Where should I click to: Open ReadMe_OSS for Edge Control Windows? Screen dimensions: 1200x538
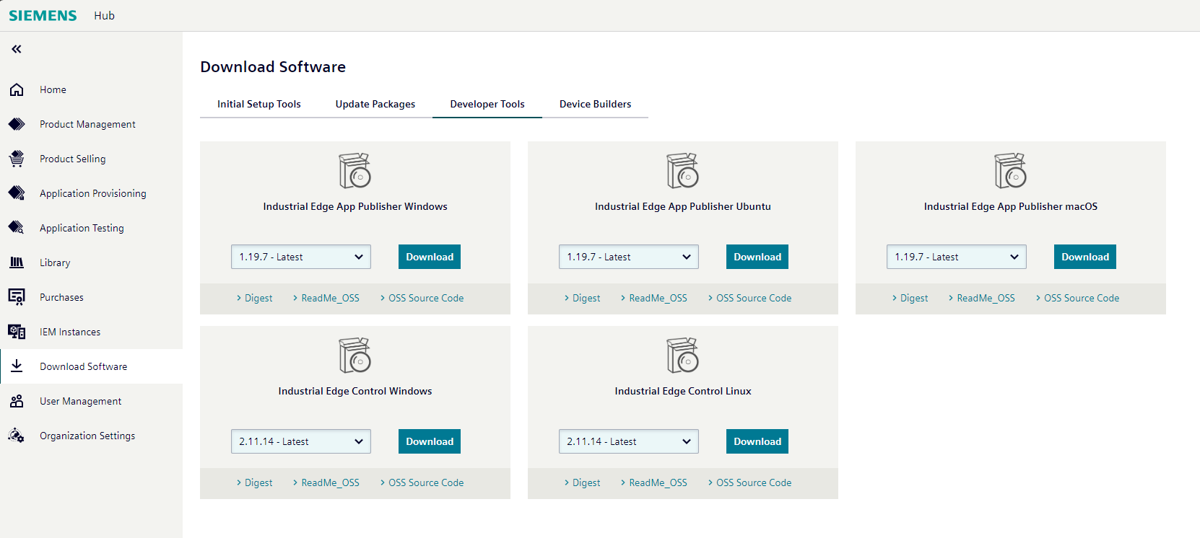[x=326, y=482]
